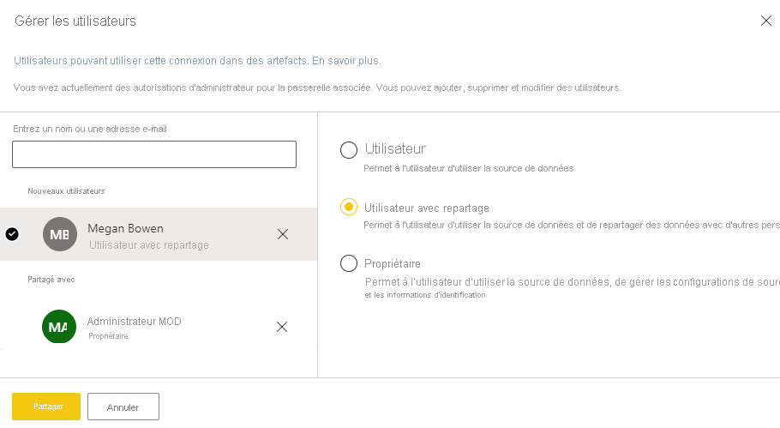This screenshot has width=780, height=428.
Task: Focus the name or e-mail input field
Action: 154,154
